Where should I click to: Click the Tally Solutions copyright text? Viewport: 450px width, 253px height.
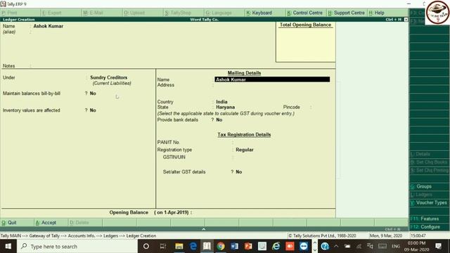322,236
